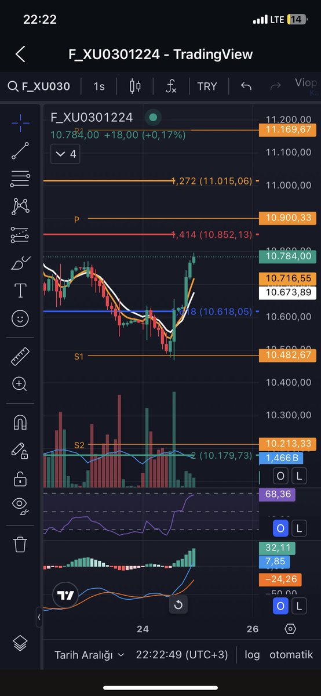Click the white 10.673,89 price label

coord(289,292)
